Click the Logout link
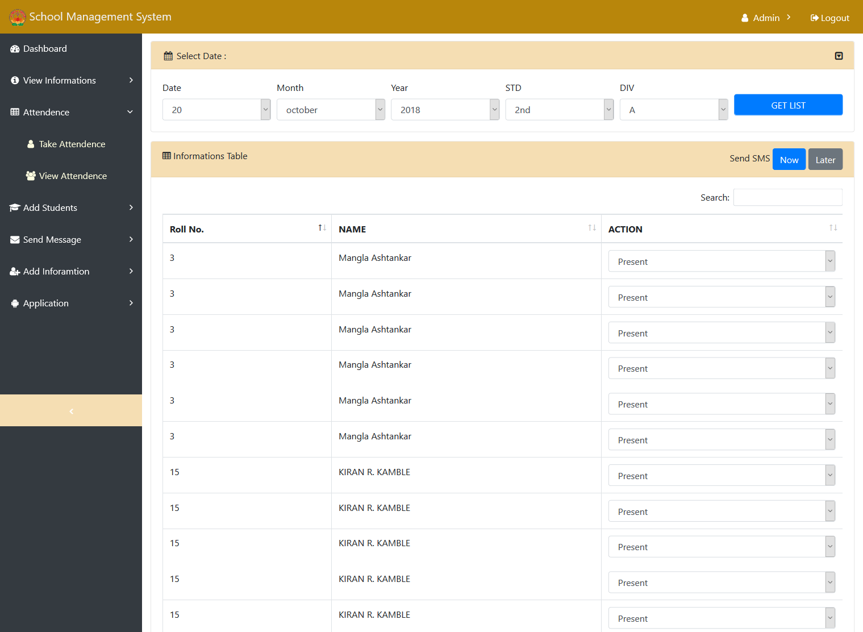This screenshot has width=863, height=632. (x=830, y=18)
